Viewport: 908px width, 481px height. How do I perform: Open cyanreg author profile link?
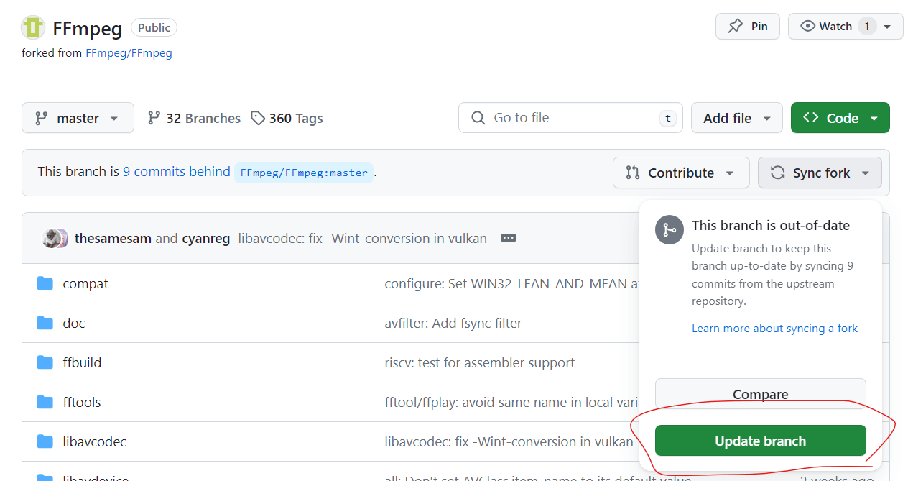206,238
